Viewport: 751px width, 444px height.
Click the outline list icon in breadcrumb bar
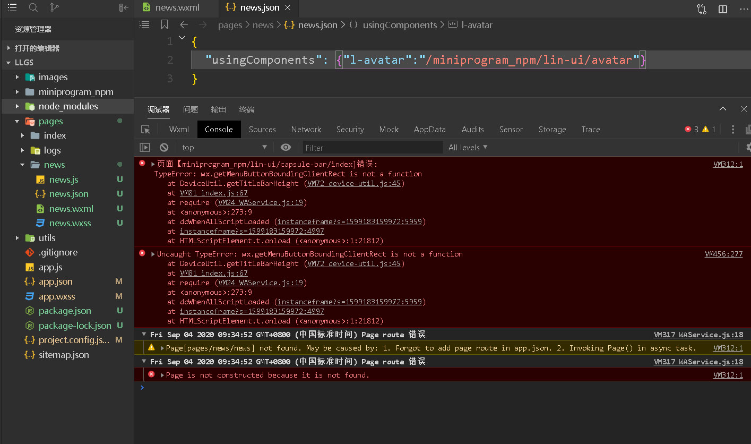pyautogui.click(x=144, y=24)
